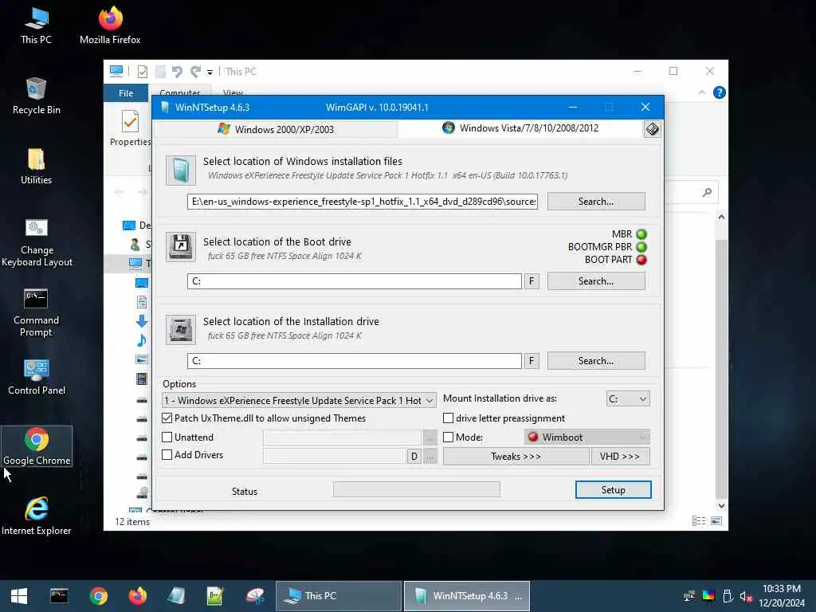
Task: Open Mount Installation drive as dropdown
Action: [x=628, y=398]
